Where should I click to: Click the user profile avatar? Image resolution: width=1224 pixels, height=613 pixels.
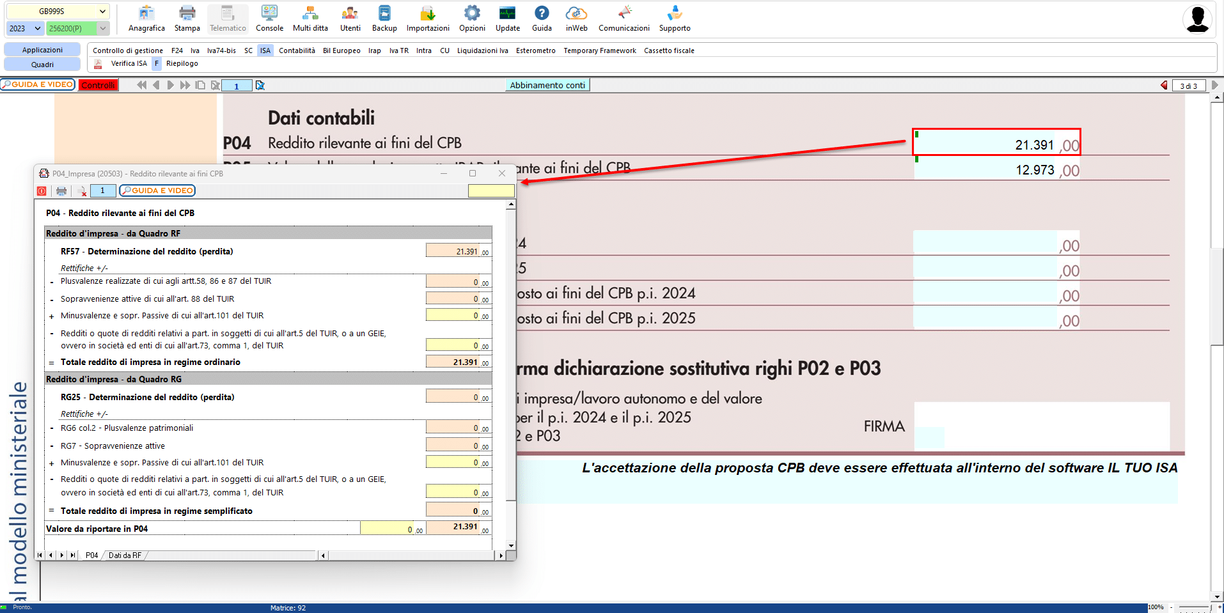(x=1197, y=19)
